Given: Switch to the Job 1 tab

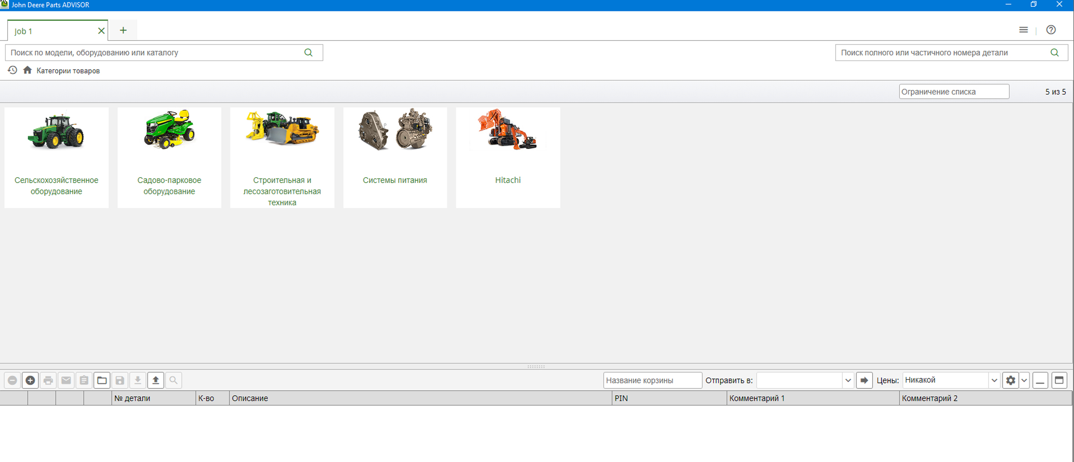Looking at the screenshot, I should (50, 31).
